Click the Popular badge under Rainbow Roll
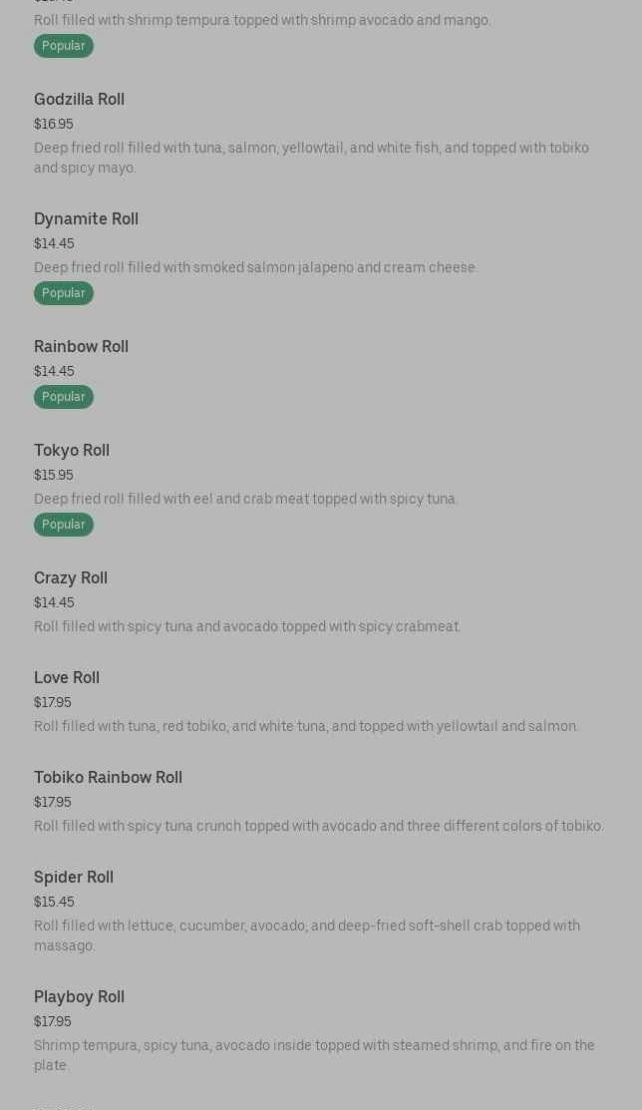Image resolution: width=642 pixels, height=1110 pixels. [64, 397]
